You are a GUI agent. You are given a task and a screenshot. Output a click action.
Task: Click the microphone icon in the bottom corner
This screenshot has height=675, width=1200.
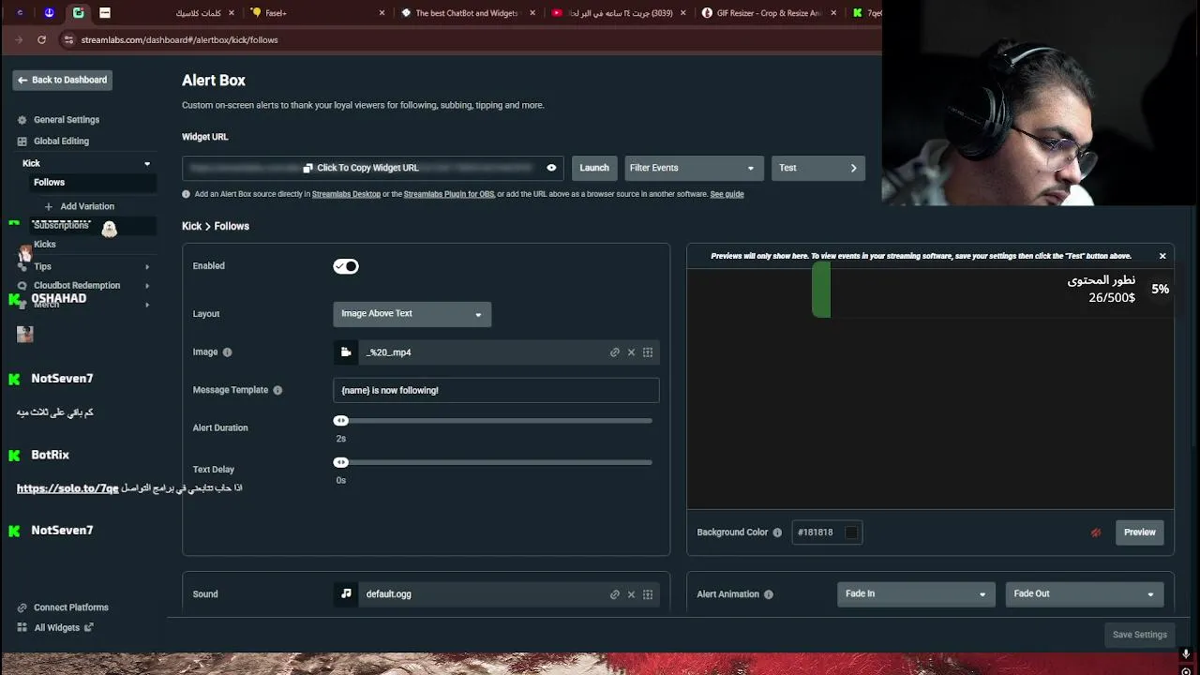pyautogui.click(x=1186, y=654)
